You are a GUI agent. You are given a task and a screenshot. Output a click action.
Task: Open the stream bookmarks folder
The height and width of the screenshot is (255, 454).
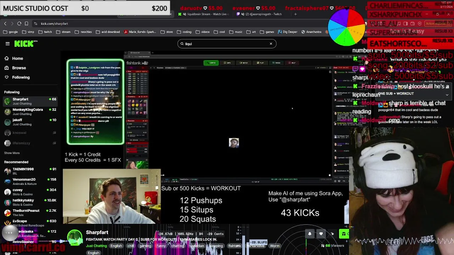(x=63, y=32)
